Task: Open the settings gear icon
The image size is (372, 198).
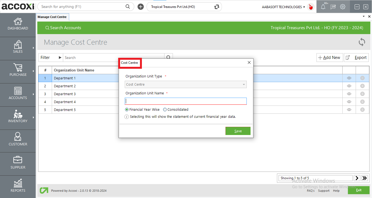Action: [x=343, y=7]
